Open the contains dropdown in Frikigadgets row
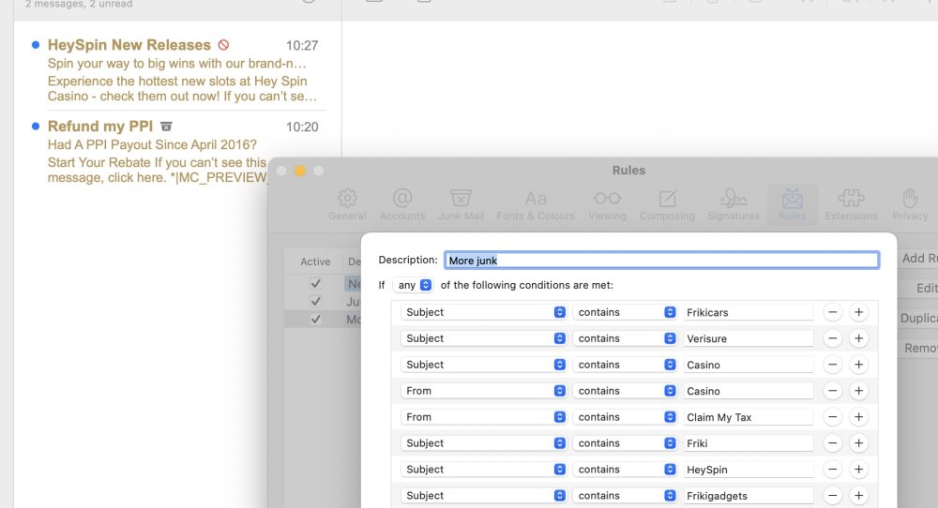The width and height of the screenshot is (938, 508). 625,496
